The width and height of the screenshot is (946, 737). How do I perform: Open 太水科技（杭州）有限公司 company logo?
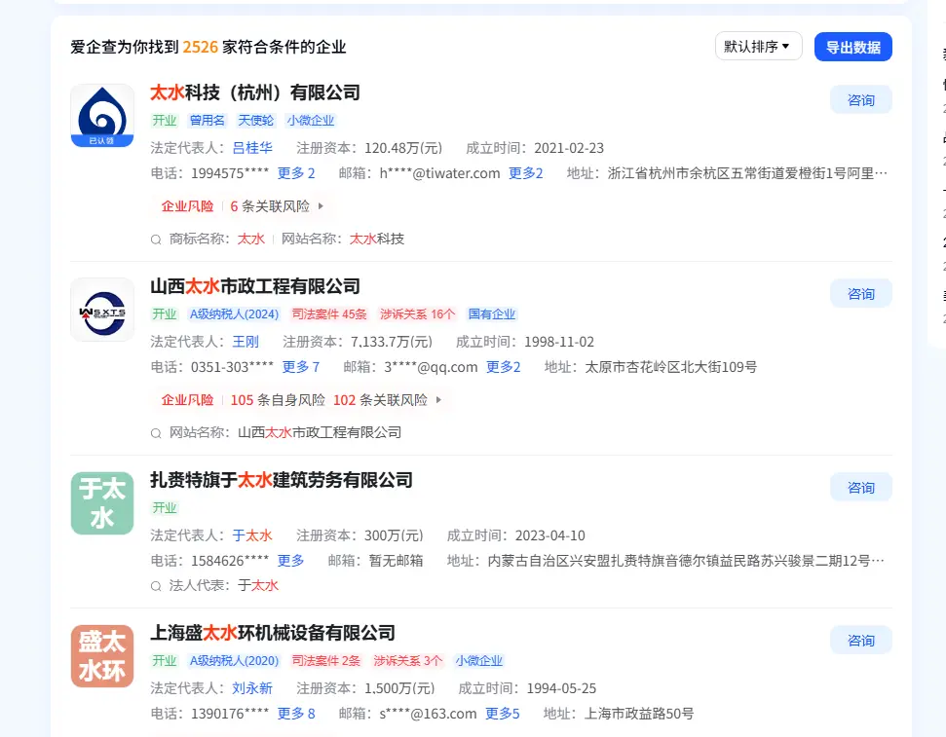(102, 116)
